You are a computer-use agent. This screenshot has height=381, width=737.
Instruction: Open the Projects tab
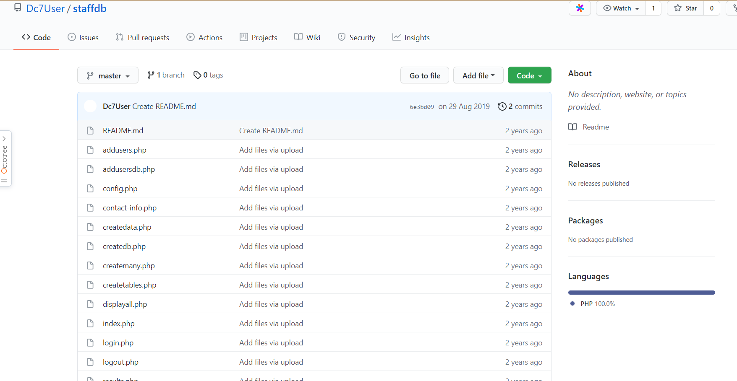coord(258,37)
